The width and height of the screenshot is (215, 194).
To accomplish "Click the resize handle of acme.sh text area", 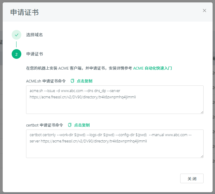I will (202, 112).
